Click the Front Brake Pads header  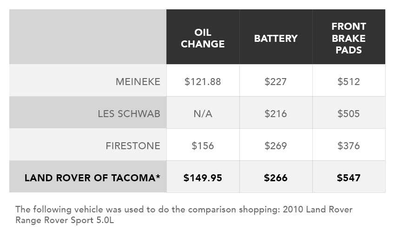[x=349, y=38]
